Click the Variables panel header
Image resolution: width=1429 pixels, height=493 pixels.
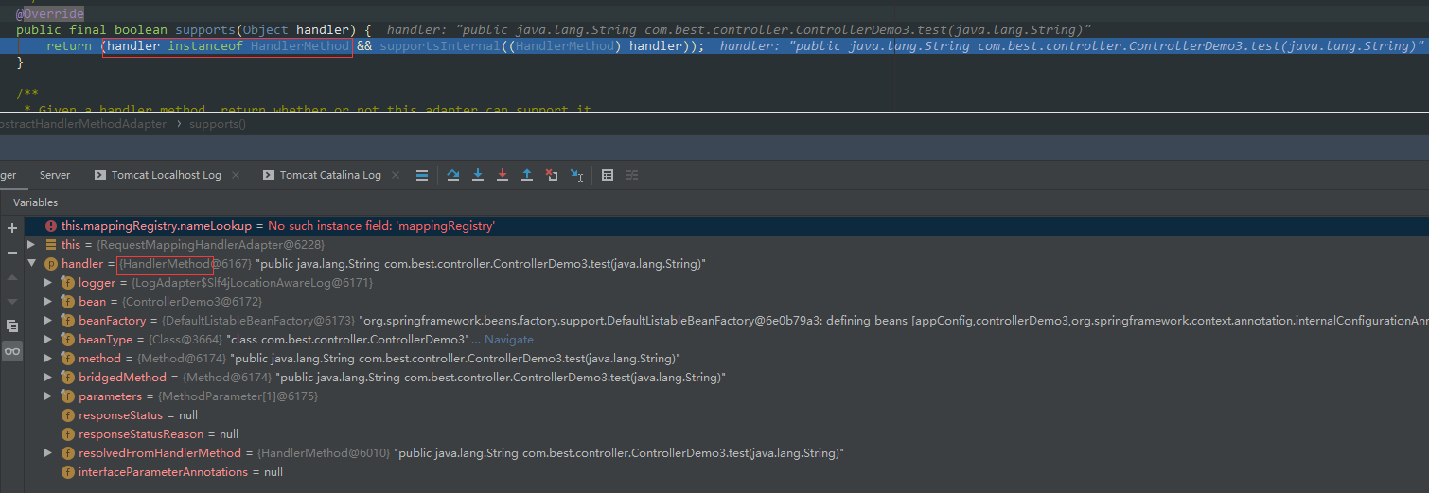pos(35,202)
